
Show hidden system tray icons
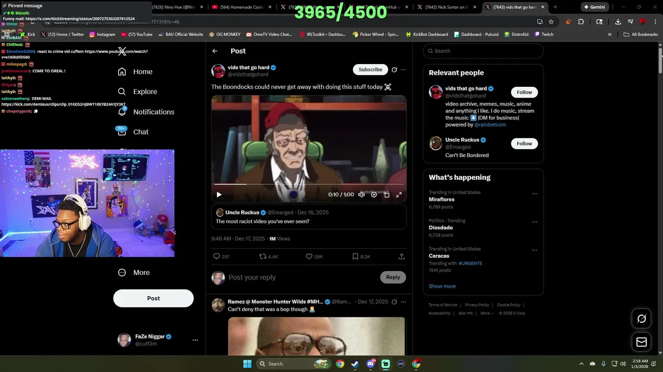[581, 364]
